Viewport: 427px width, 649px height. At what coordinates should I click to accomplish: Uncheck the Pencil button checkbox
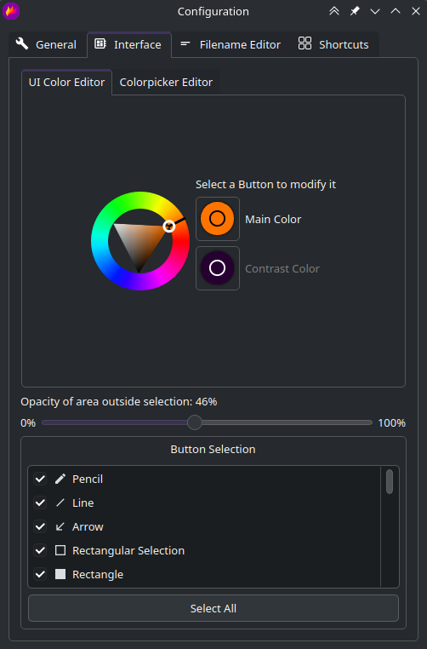point(40,479)
